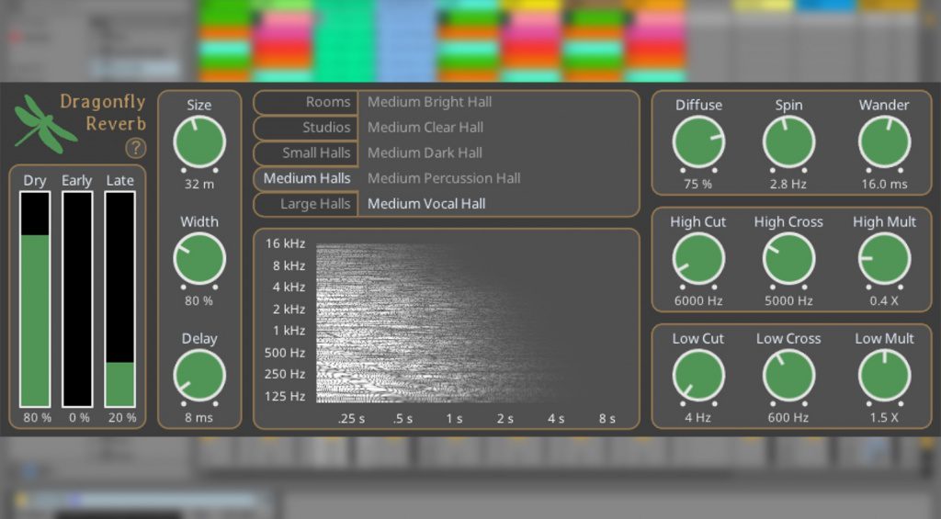This screenshot has height=519, width=941.
Task: Click the Width knob
Action: (199, 259)
